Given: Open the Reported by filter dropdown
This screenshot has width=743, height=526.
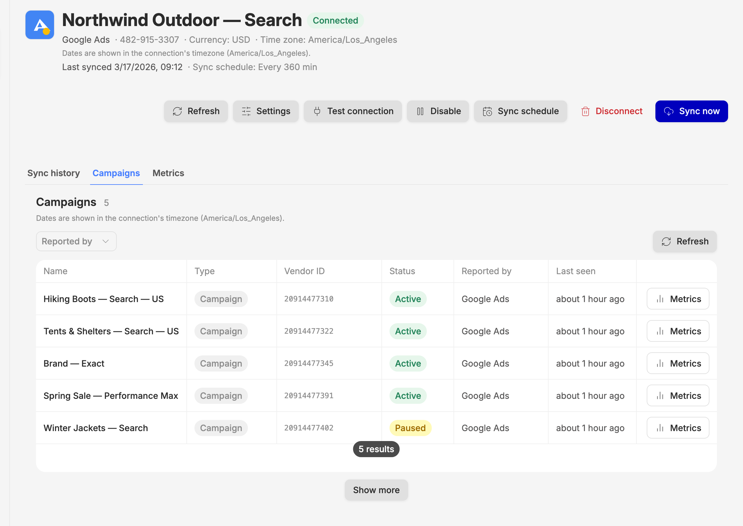Looking at the screenshot, I should pyautogui.click(x=76, y=241).
